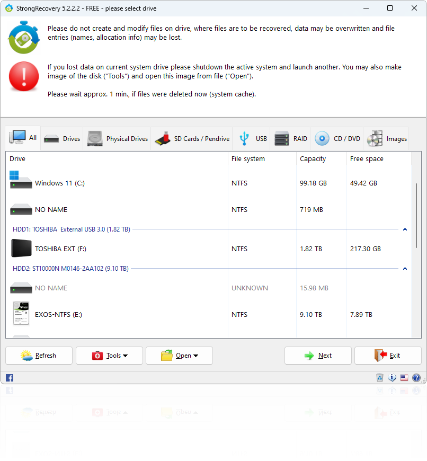Click the Drive column header
This screenshot has height=461, width=427.
(x=117, y=159)
